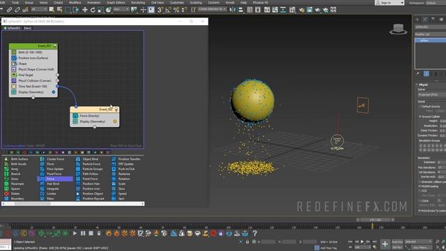Toggle the Add Time Tag checkbox

pos(316,248)
